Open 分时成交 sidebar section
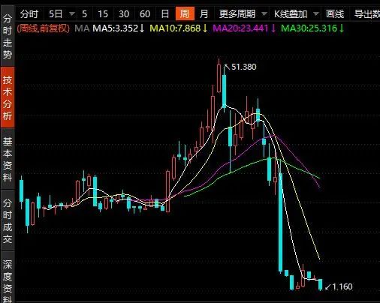 point(8,220)
